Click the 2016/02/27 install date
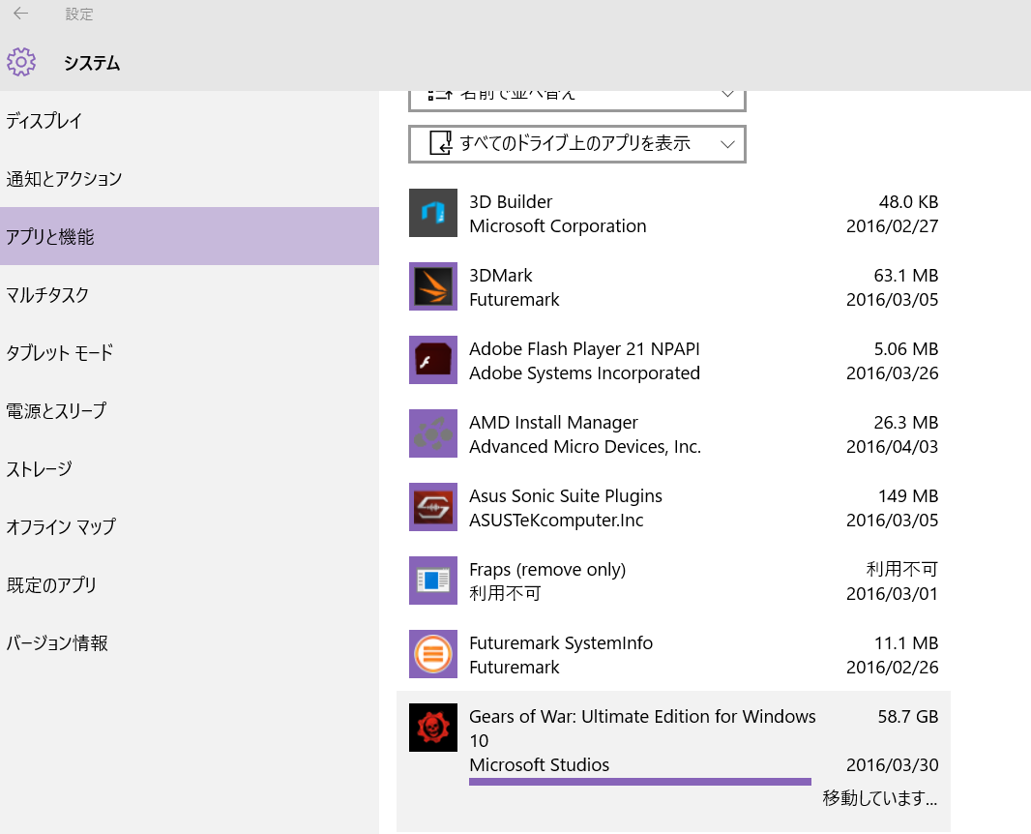 tap(892, 226)
